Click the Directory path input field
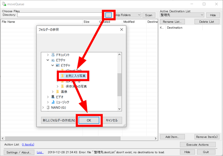This screenshot has width=223, height=156. [60, 15]
